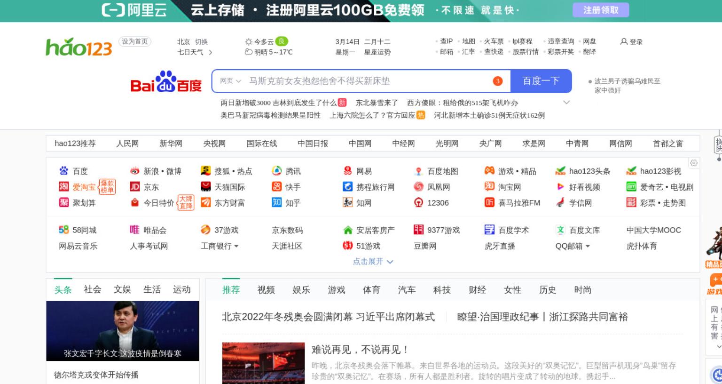
Task: Open headline 北京2022年冬残奥会圆满闭幕
Action: pos(328,317)
